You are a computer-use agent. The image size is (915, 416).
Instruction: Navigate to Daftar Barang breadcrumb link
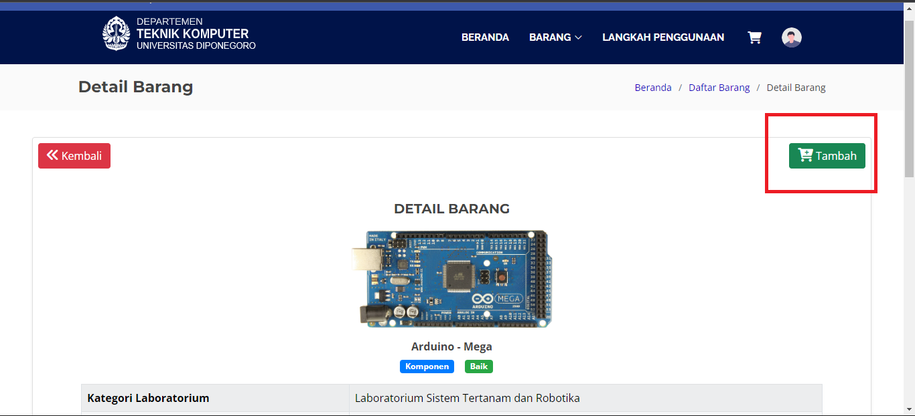(x=719, y=88)
